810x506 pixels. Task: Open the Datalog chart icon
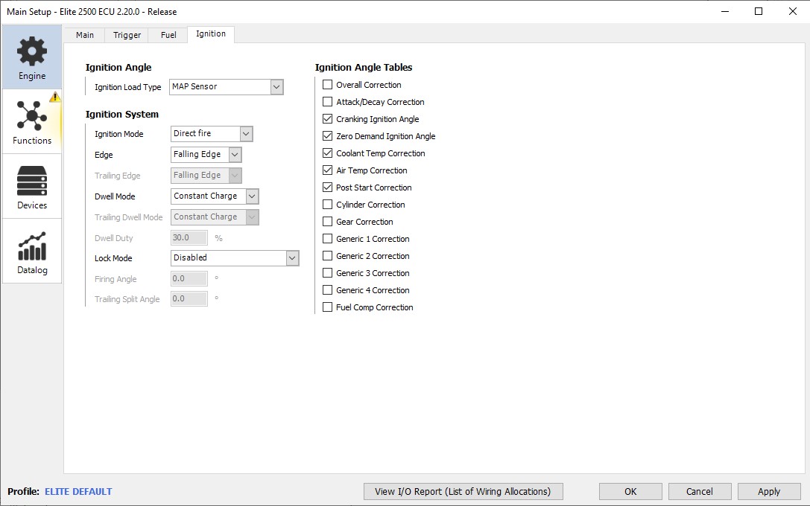(x=32, y=246)
